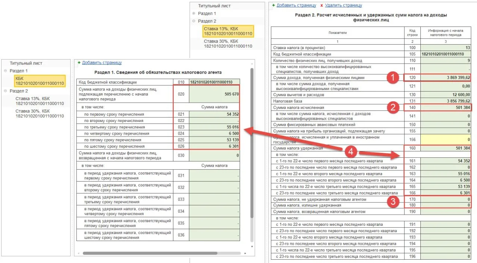Click the 501 384 value in line 160

point(446,148)
